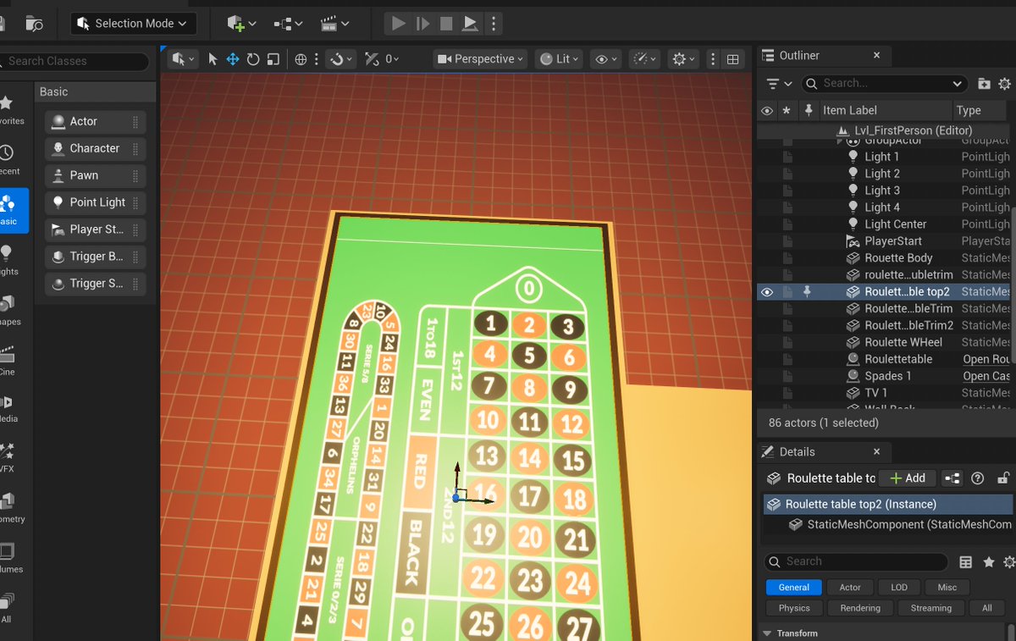The height and width of the screenshot is (641, 1016).
Task: Click the Character class item
Action: tap(96, 149)
